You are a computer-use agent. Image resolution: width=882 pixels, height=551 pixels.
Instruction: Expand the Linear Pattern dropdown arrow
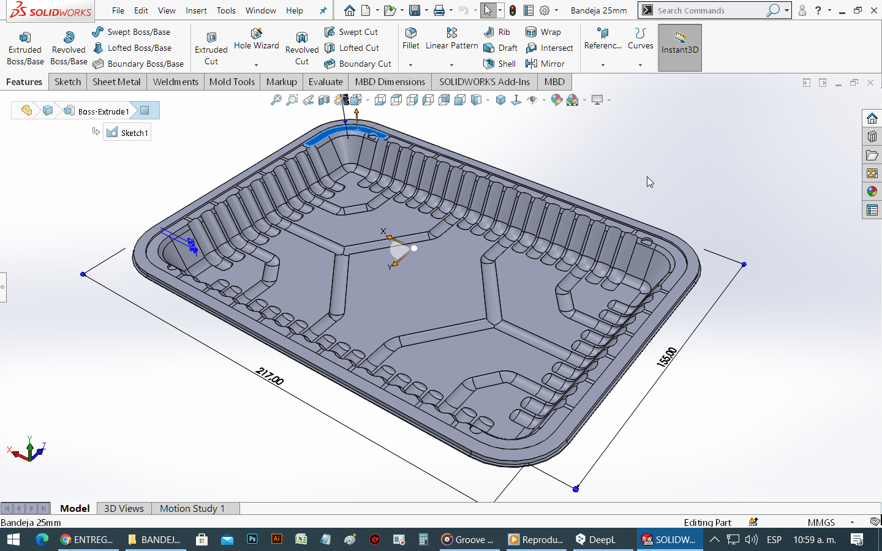[x=451, y=65]
